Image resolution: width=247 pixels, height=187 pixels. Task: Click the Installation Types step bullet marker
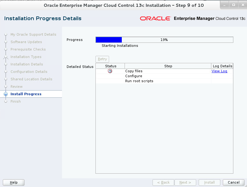(x=6, y=57)
